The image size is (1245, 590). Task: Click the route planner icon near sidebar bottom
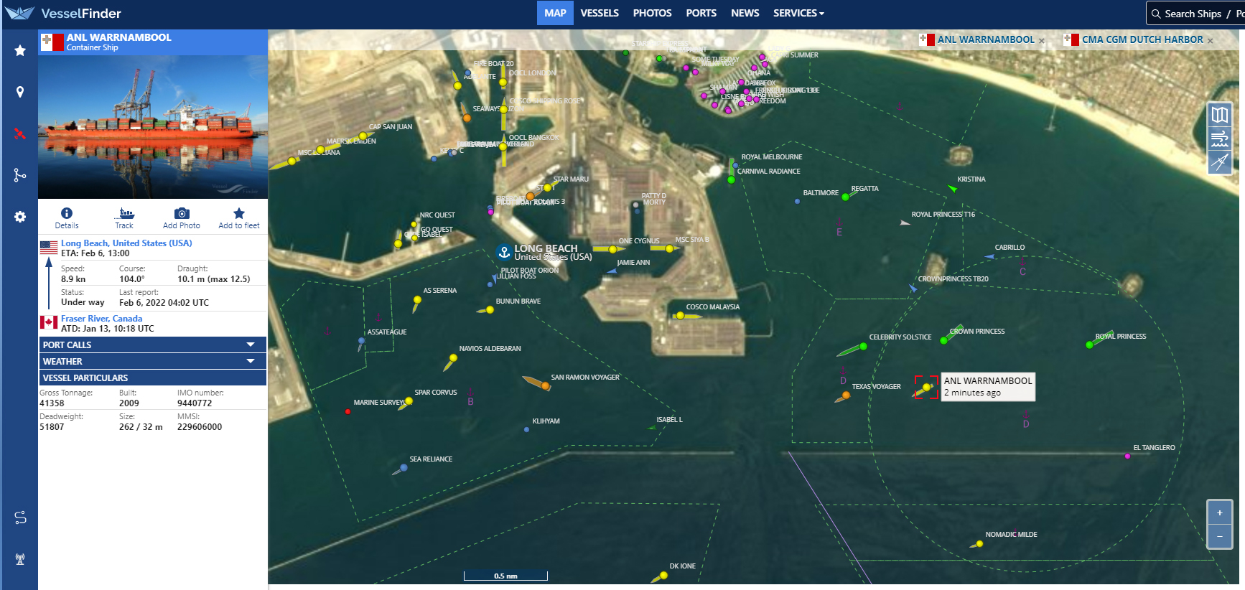[20, 518]
